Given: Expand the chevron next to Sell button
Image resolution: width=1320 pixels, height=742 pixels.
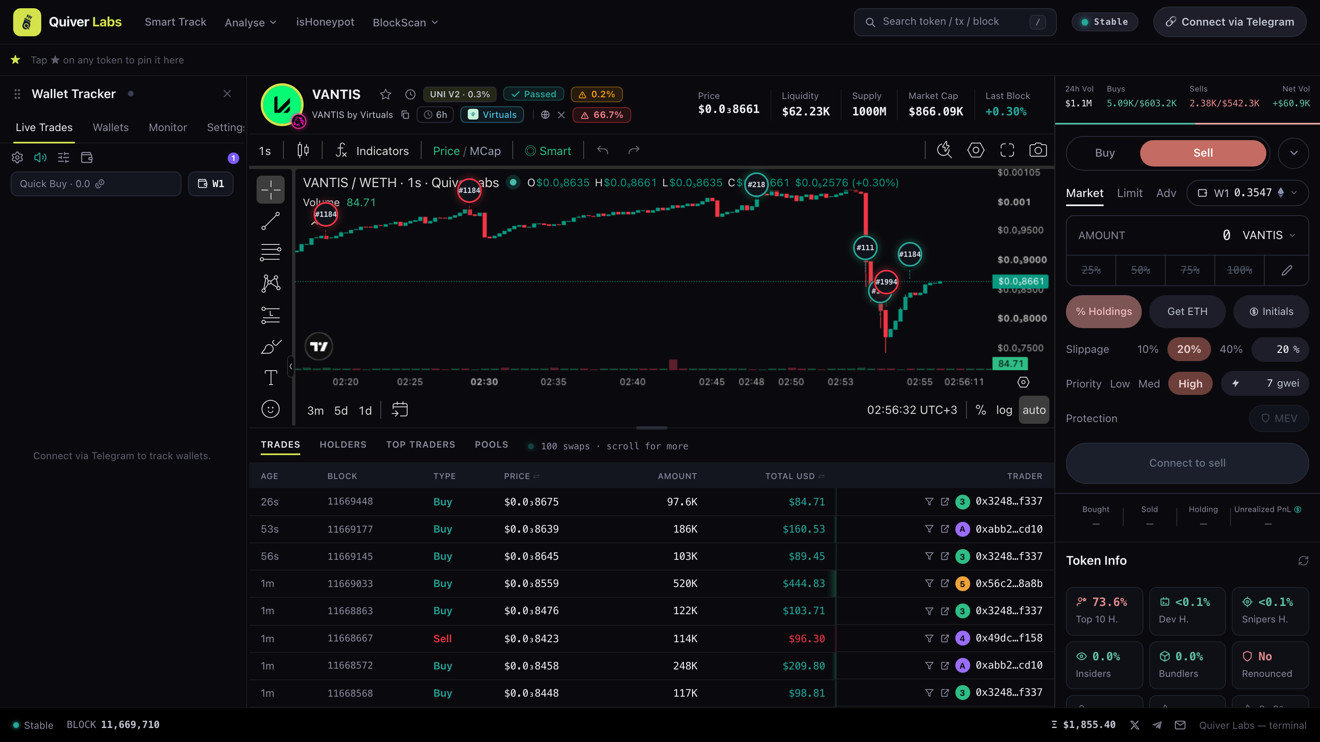Looking at the screenshot, I should [1293, 153].
